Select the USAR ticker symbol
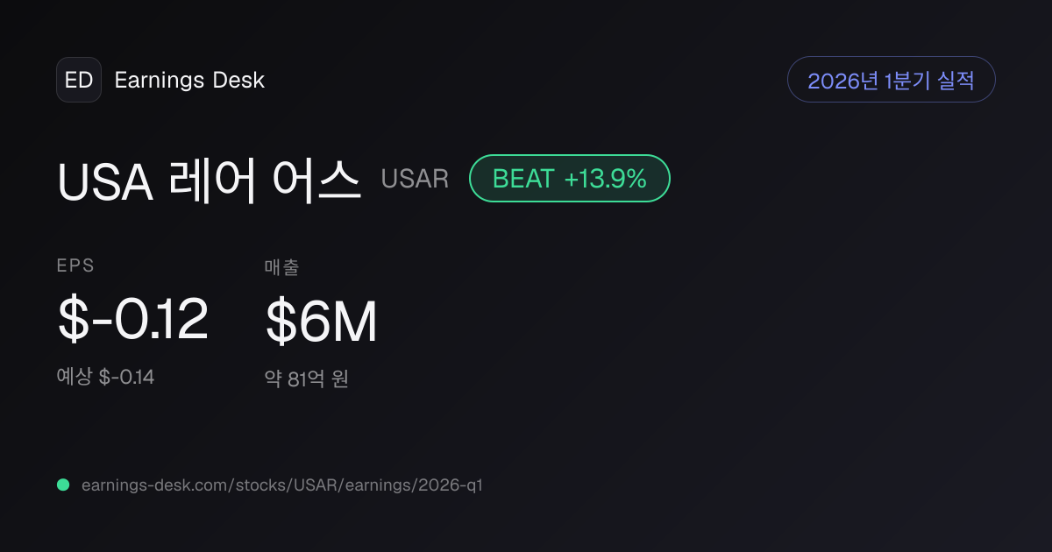Image resolution: width=1052 pixels, height=552 pixels. tap(415, 179)
